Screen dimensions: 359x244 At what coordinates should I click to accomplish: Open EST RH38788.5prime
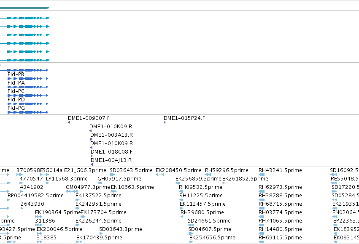[x=280, y=196]
